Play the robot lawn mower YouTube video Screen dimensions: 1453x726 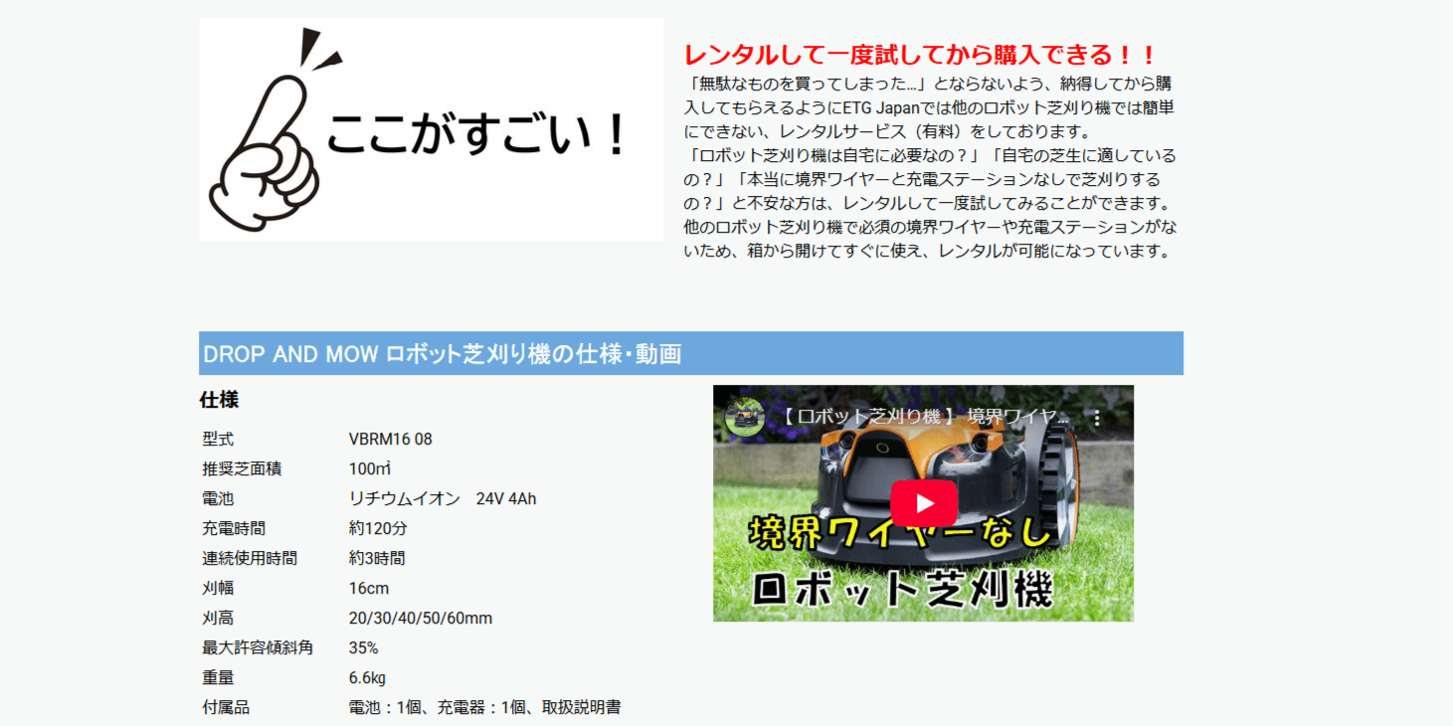pyautogui.click(x=923, y=503)
